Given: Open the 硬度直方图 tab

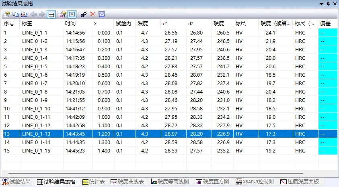Looking at the screenshot, I should click(x=212, y=182).
